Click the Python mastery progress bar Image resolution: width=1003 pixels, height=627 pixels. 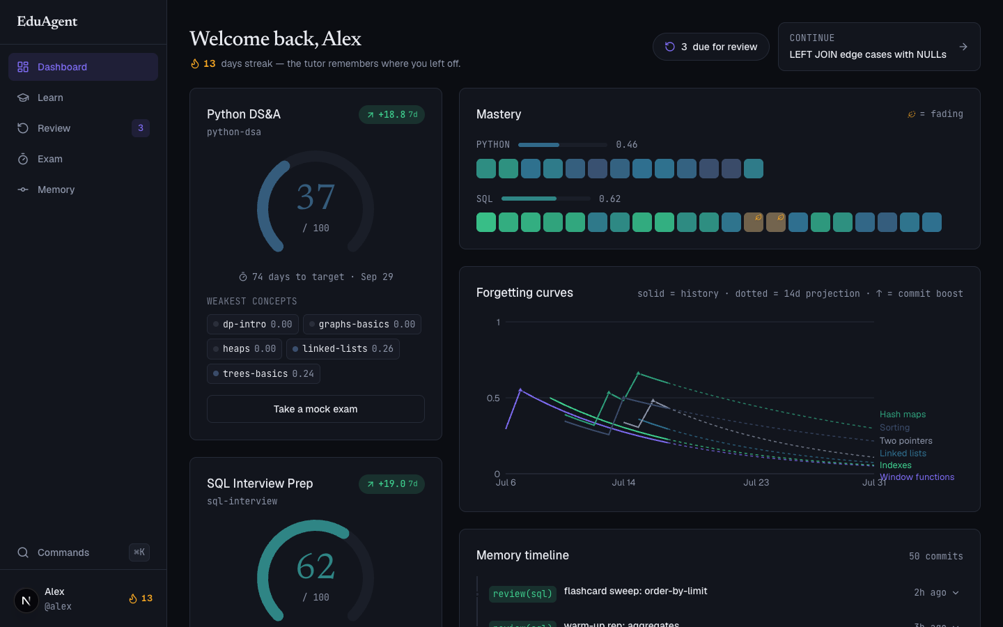click(x=563, y=145)
